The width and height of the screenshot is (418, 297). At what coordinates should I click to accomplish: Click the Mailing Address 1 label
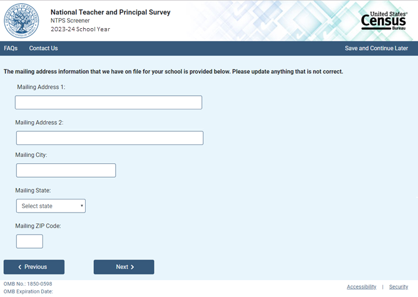tap(41, 87)
